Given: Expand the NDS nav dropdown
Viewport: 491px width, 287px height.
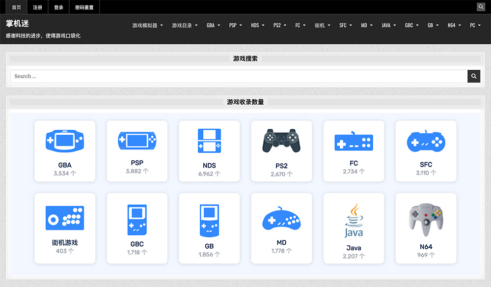Looking at the screenshot, I should (x=258, y=26).
